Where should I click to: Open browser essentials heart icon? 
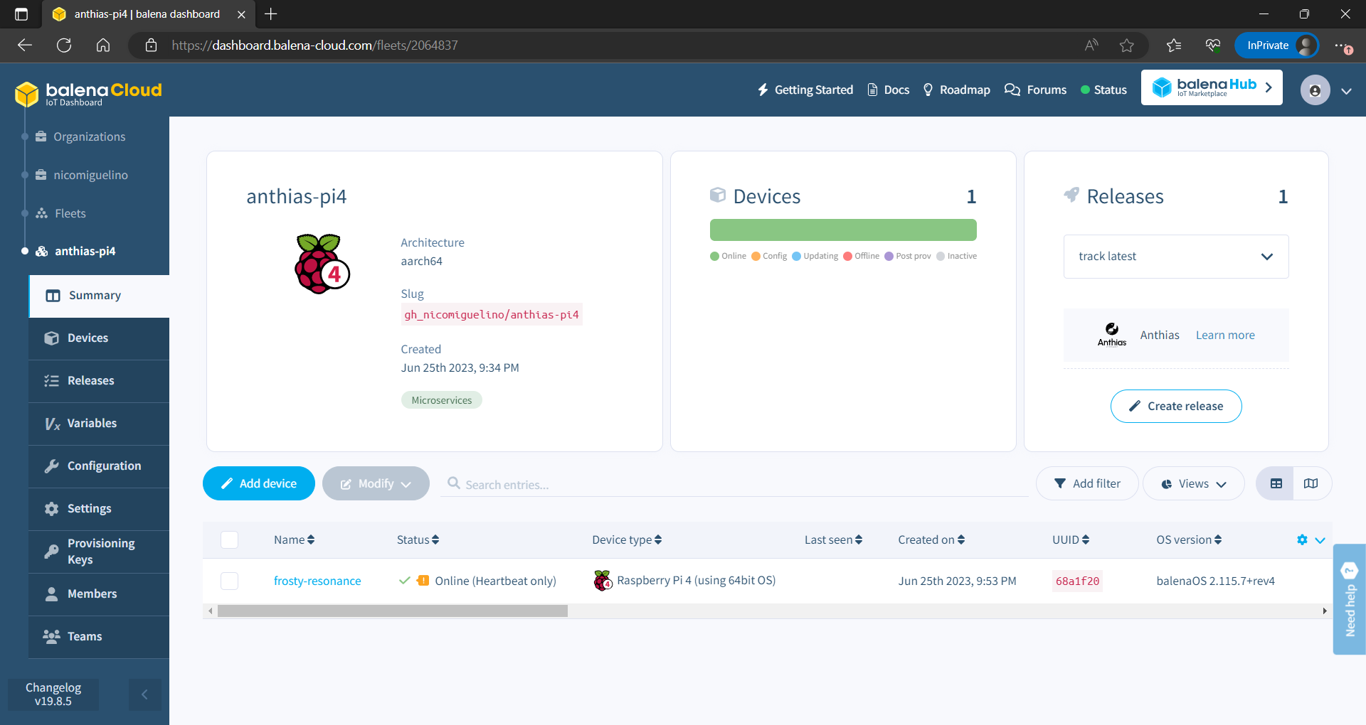(1213, 45)
